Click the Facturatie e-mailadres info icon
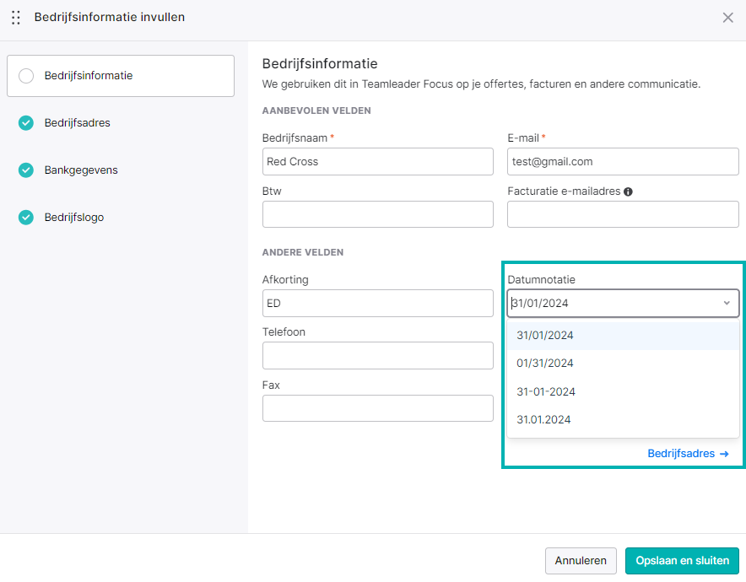 628,191
